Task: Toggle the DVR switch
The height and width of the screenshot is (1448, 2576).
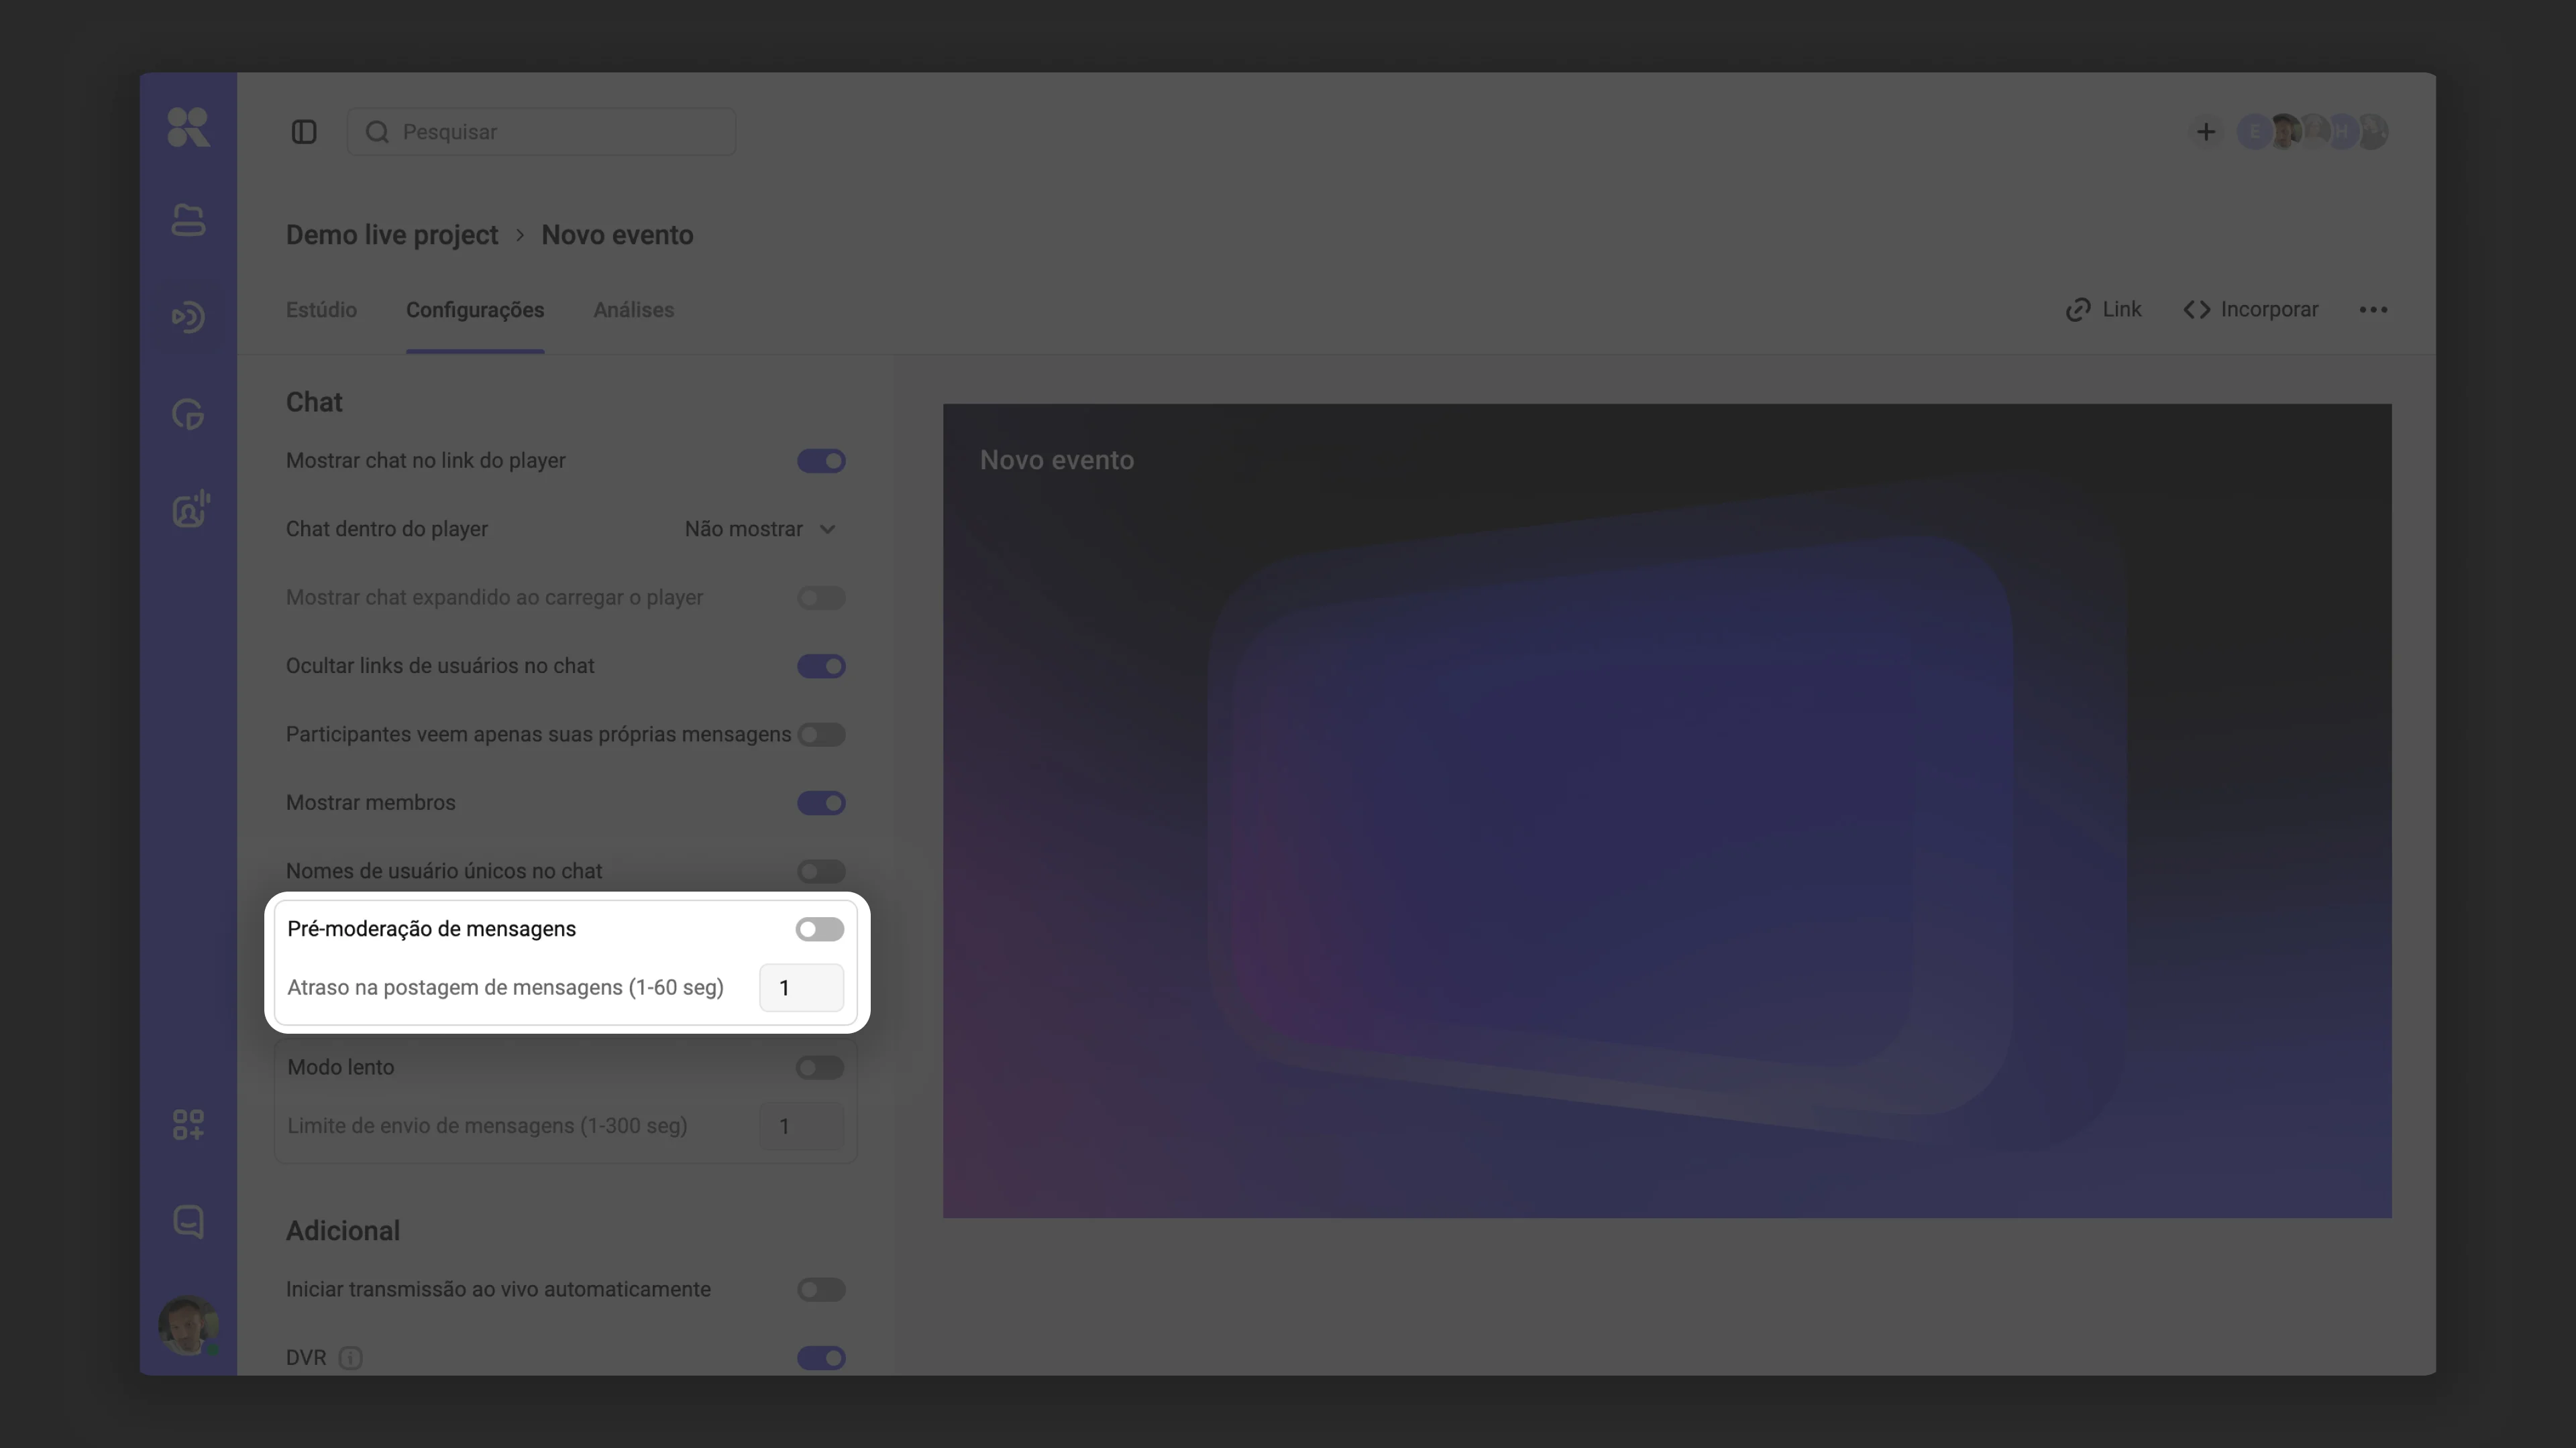Action: coord(821,1358)
